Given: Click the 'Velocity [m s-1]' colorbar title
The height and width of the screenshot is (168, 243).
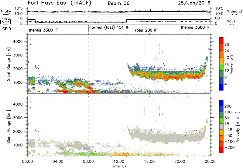Looking at the screenshot, I should tap(238, 126).
